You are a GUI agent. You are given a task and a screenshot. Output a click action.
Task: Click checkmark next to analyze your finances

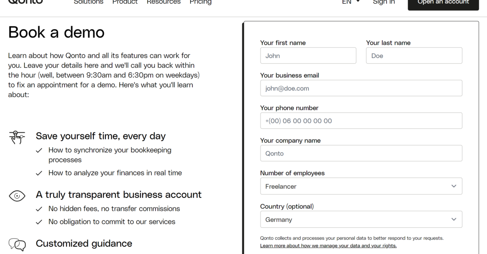tap(39, 173)
